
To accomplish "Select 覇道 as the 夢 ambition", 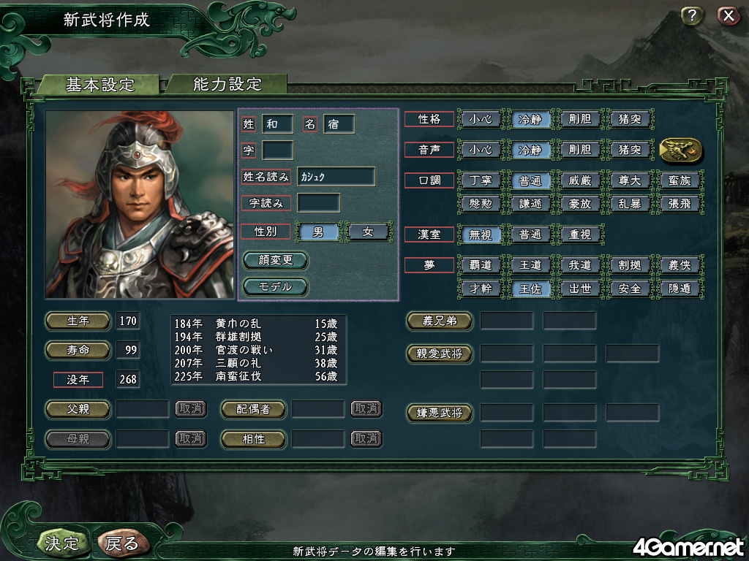I will (x=481, y=265).
